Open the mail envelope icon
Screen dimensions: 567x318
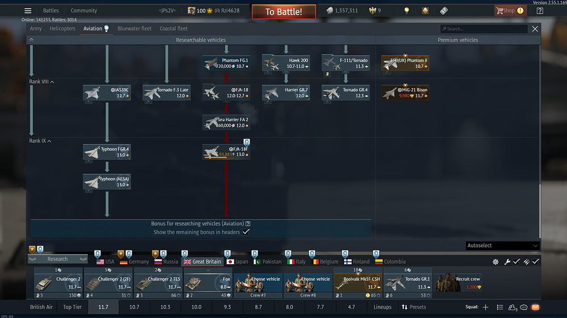coord(535,307)
